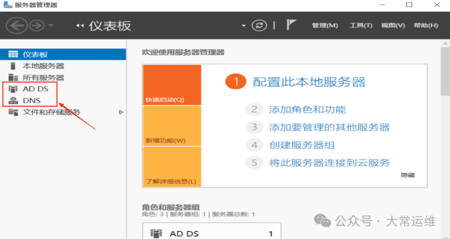Click the 仪表板 sidebar icon
Image resolution: width=450 pixels, height=239 pixels.
[13, 54]
